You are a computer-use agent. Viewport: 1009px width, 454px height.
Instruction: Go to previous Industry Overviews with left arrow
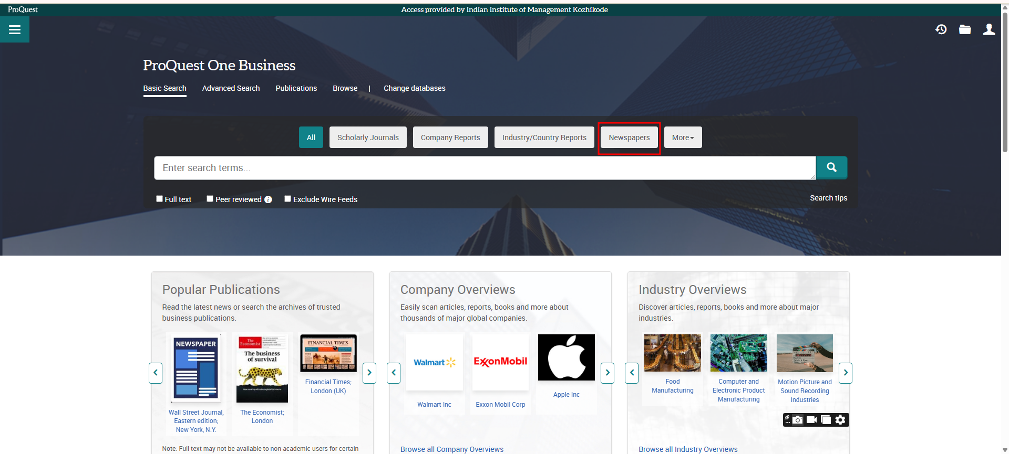(632, 373)
